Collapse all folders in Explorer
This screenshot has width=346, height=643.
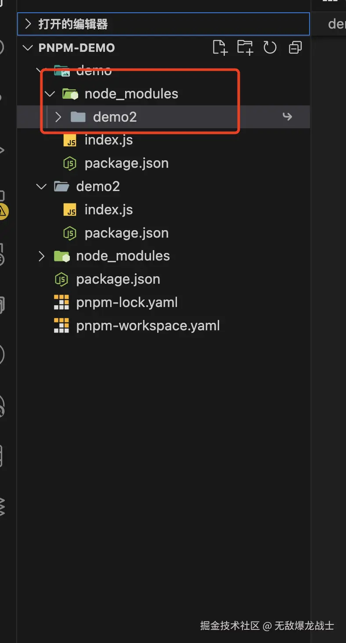[295, 47]
